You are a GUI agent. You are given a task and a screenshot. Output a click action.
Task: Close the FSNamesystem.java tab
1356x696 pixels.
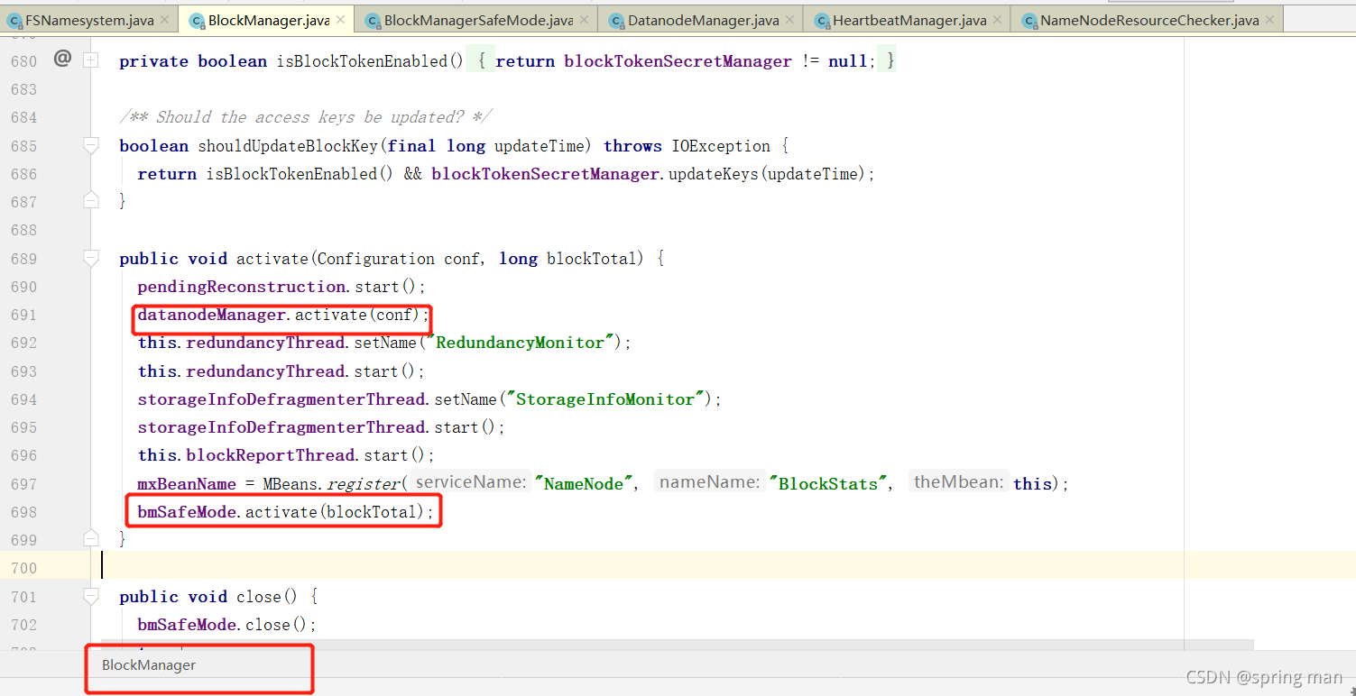(x=164, y=20)
